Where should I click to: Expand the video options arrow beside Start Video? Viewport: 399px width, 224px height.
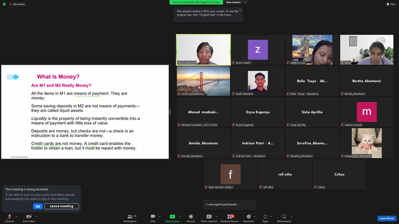click(x=36, y=217)
